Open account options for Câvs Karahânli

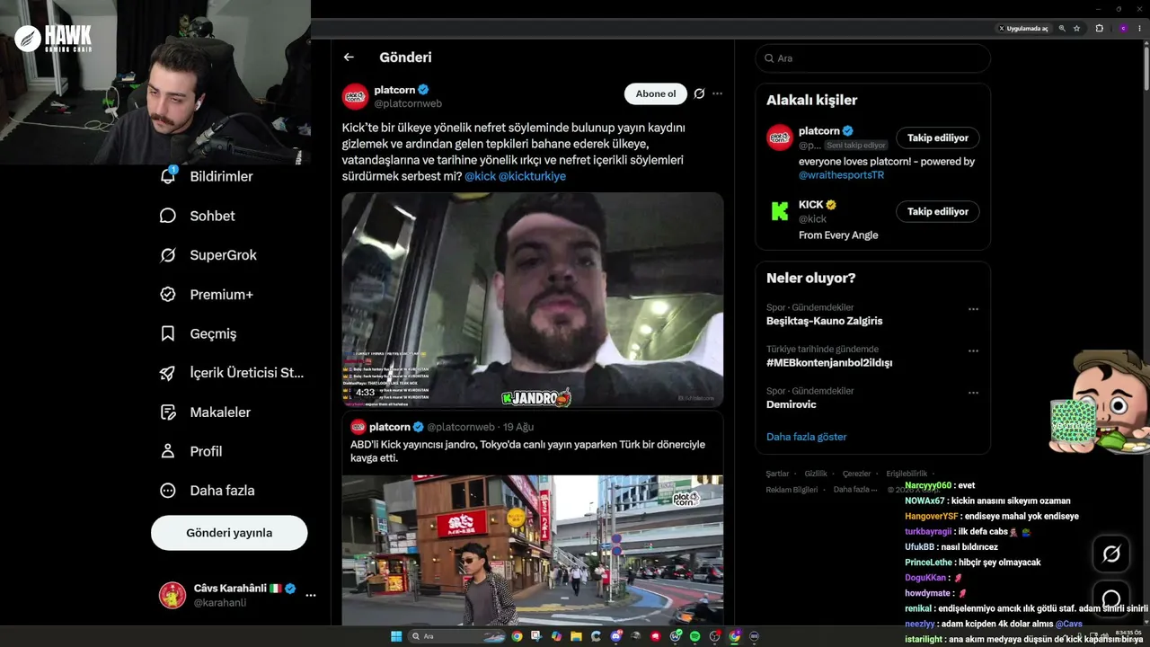click(311, 595)
